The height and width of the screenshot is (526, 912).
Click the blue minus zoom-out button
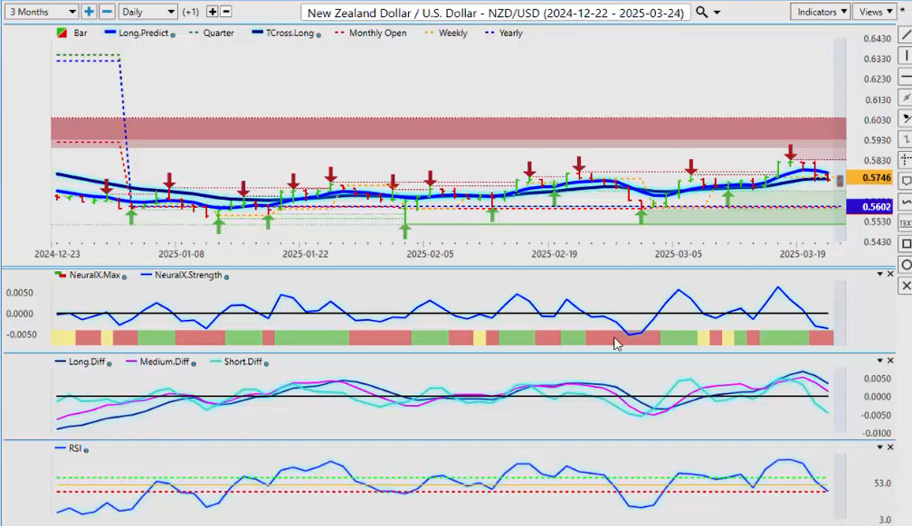[x=107, y=12]
